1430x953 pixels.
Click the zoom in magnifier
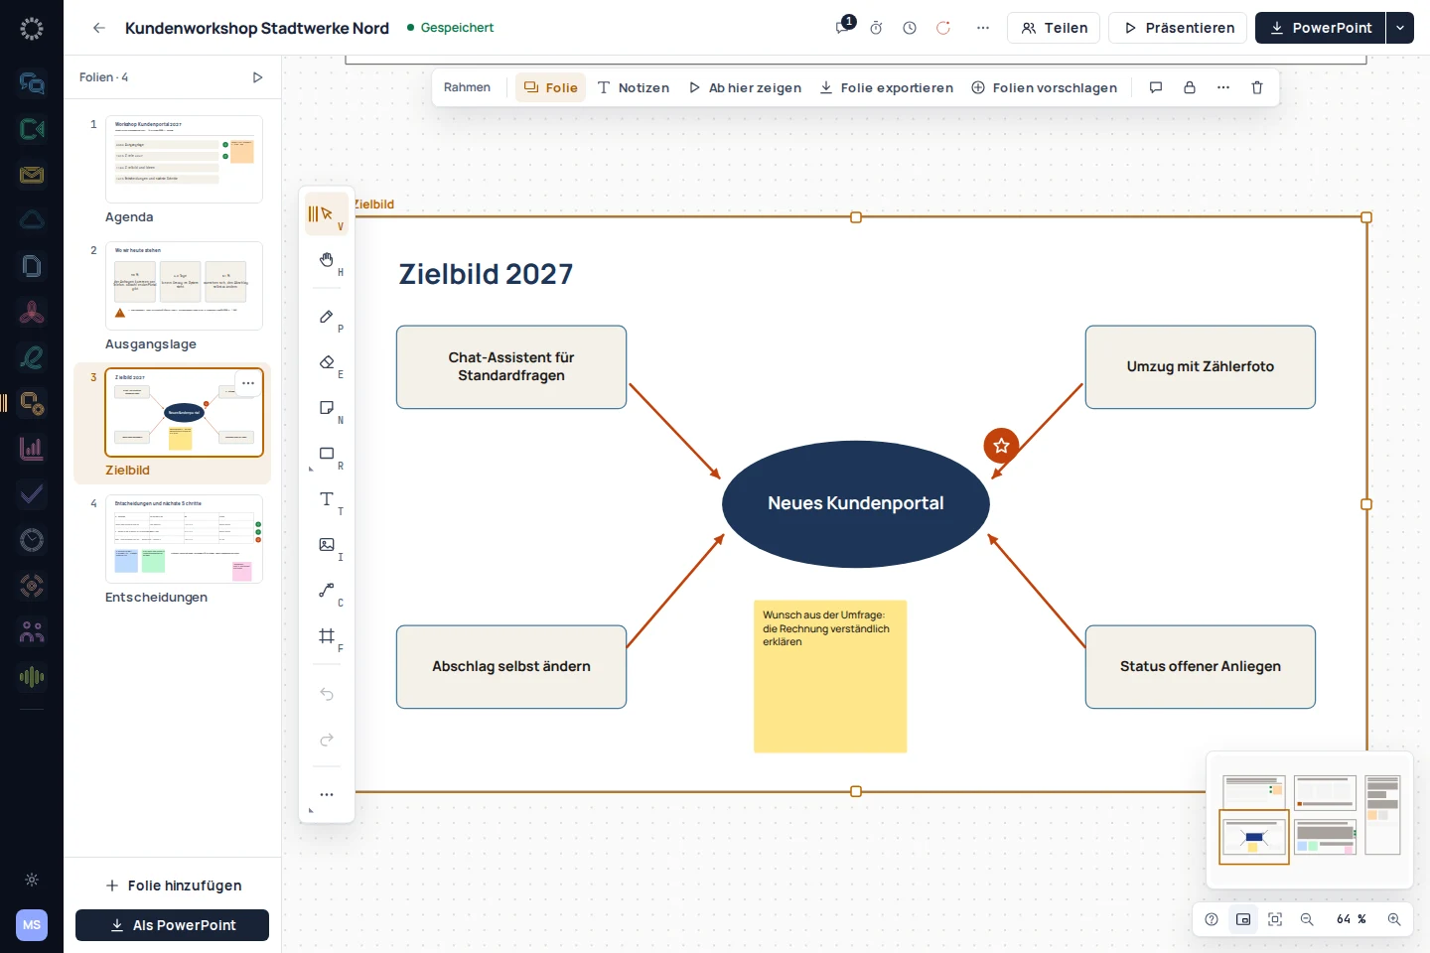pos(1394,919)
